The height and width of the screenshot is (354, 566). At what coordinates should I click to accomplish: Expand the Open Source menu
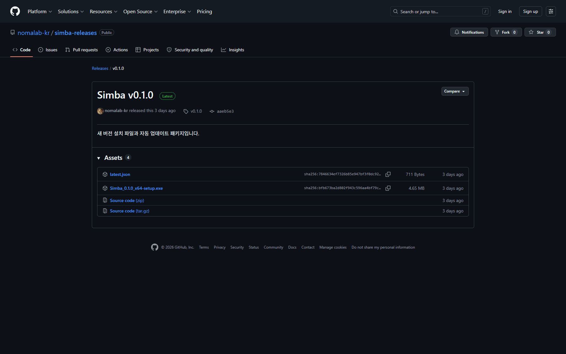click(x=141, y=11)
